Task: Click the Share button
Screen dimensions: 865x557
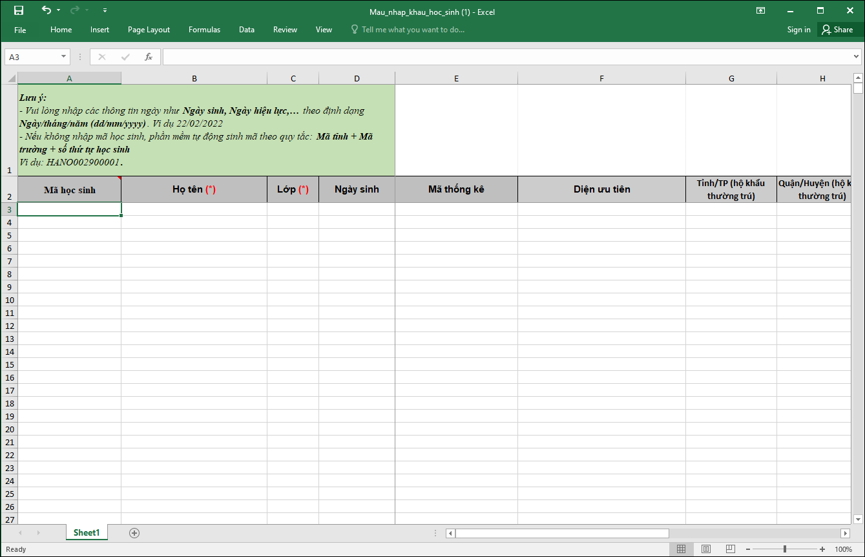Action: pyautogui.click(x=838, y=30)
